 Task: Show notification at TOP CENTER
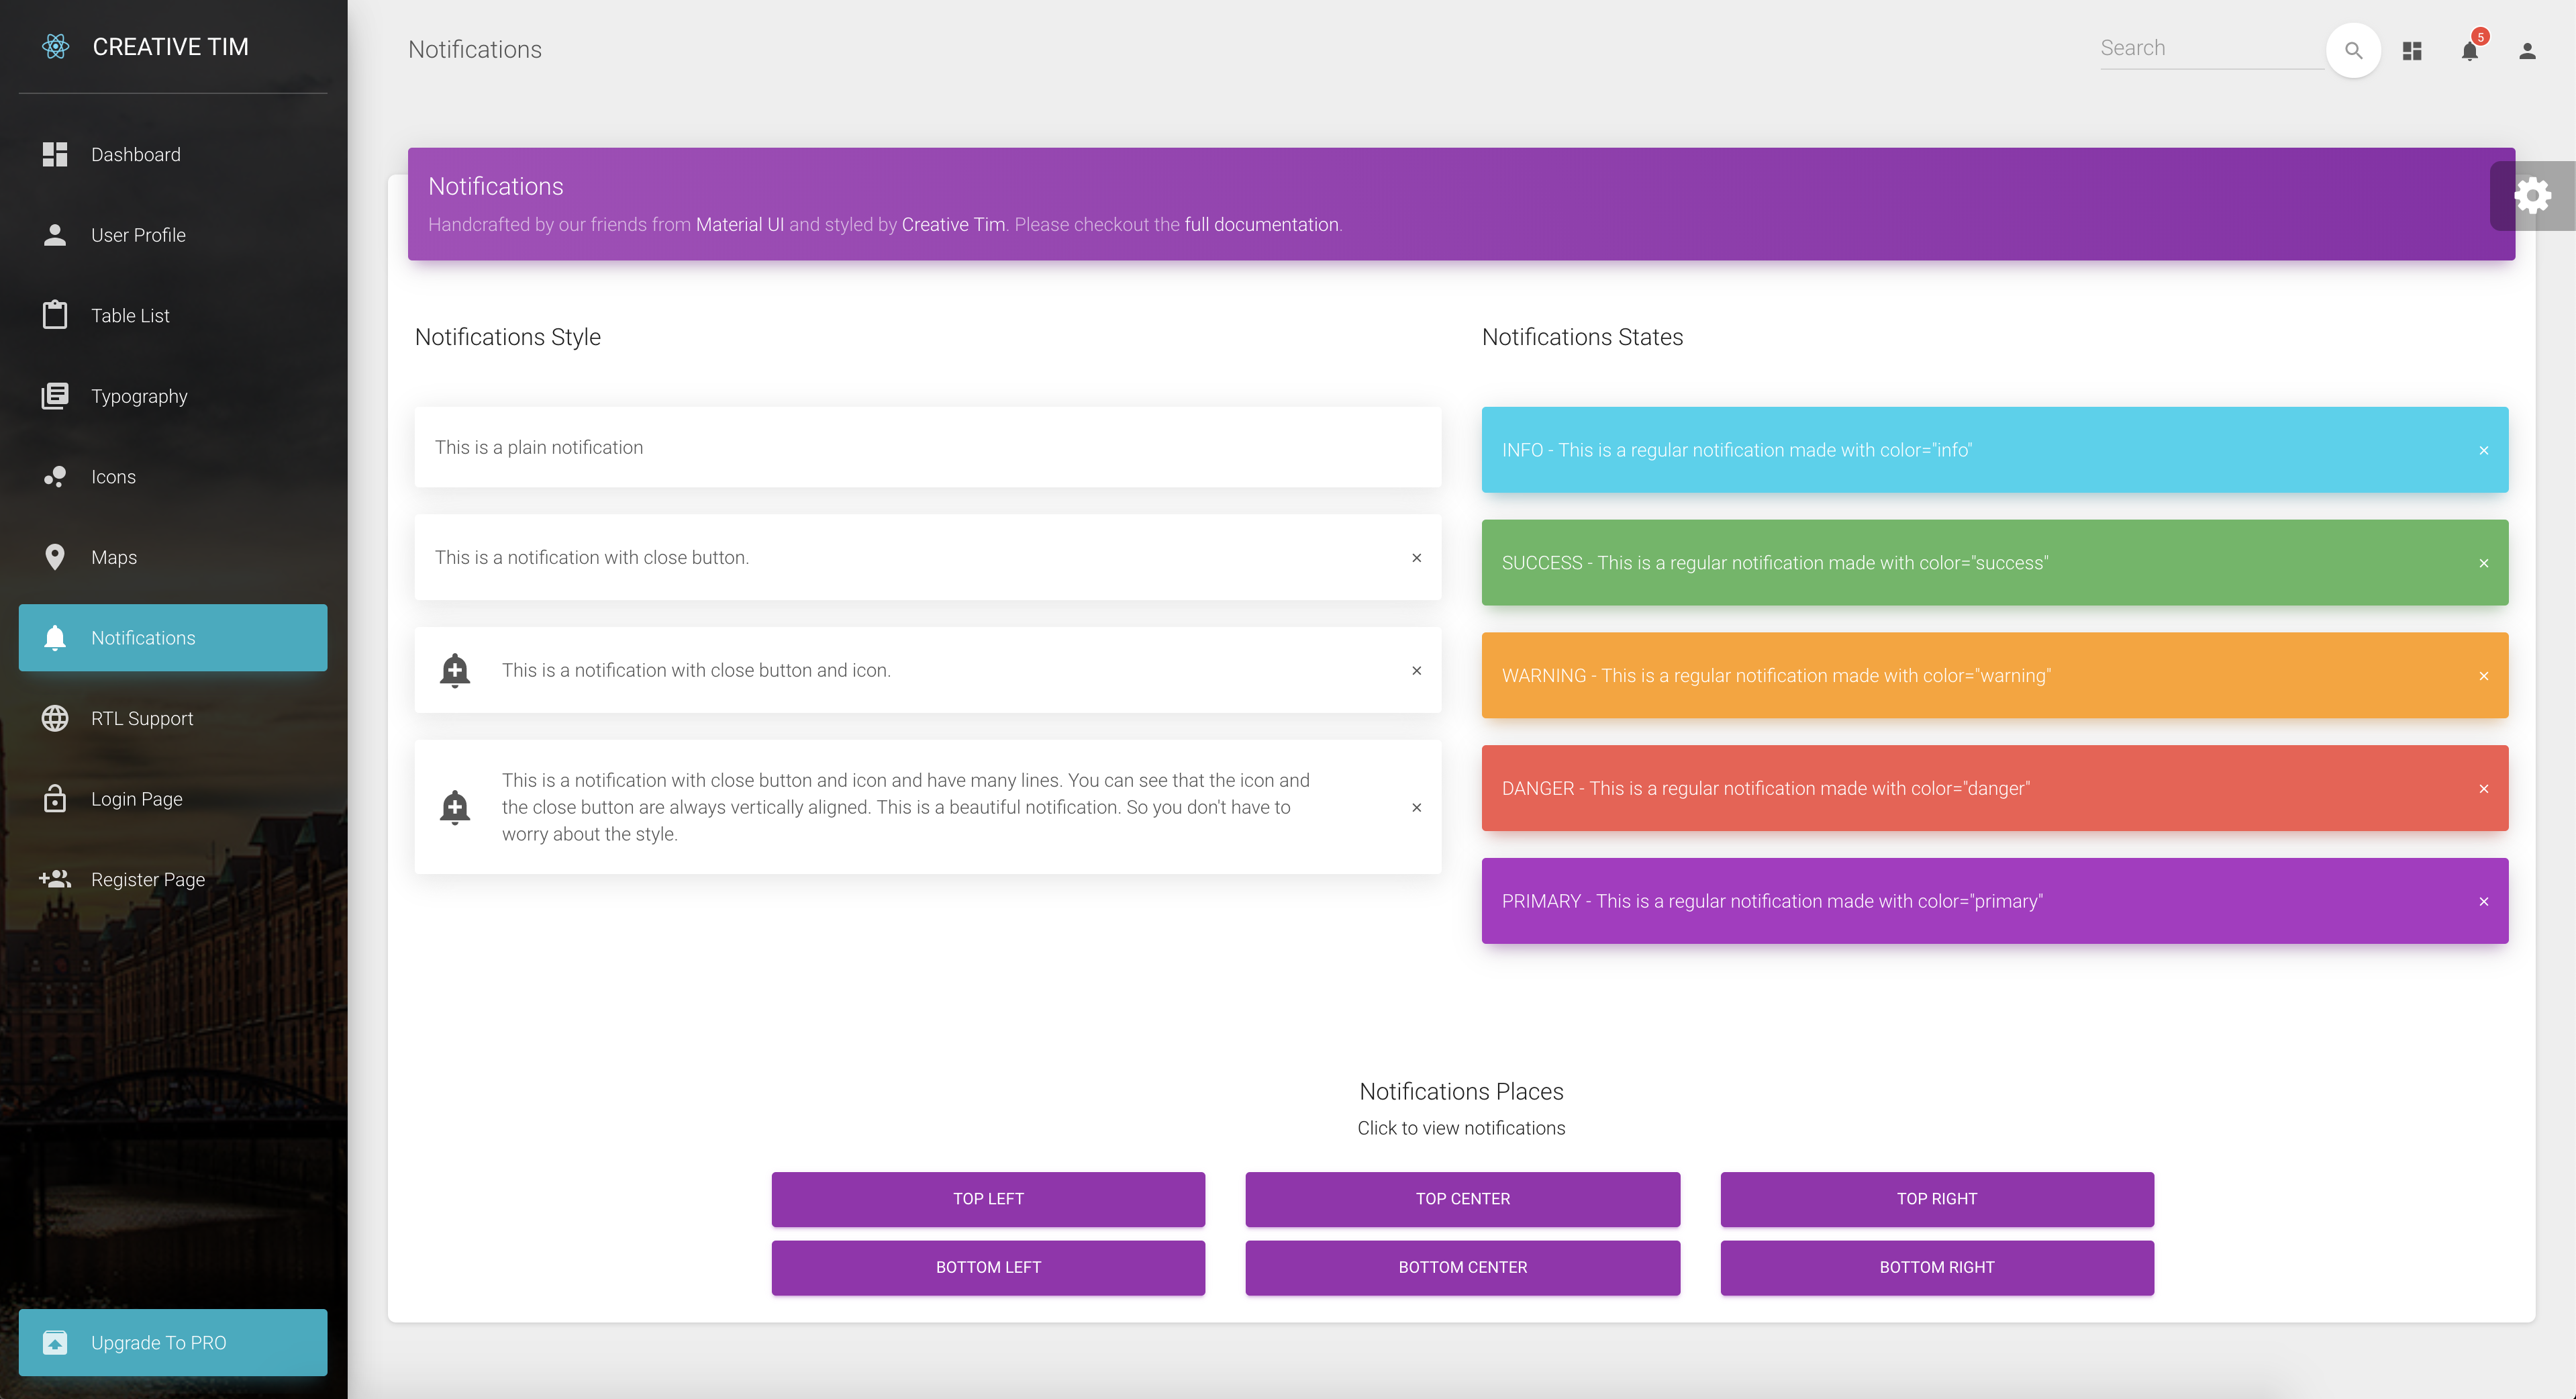(x=1462, y=1199)
